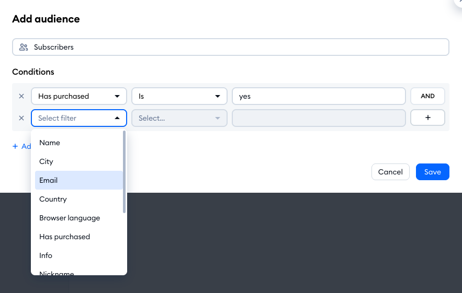Image resolution: width=462 pixels, height=293 pixels.
Task: Save the audience
Action: (x=432, y=172)
